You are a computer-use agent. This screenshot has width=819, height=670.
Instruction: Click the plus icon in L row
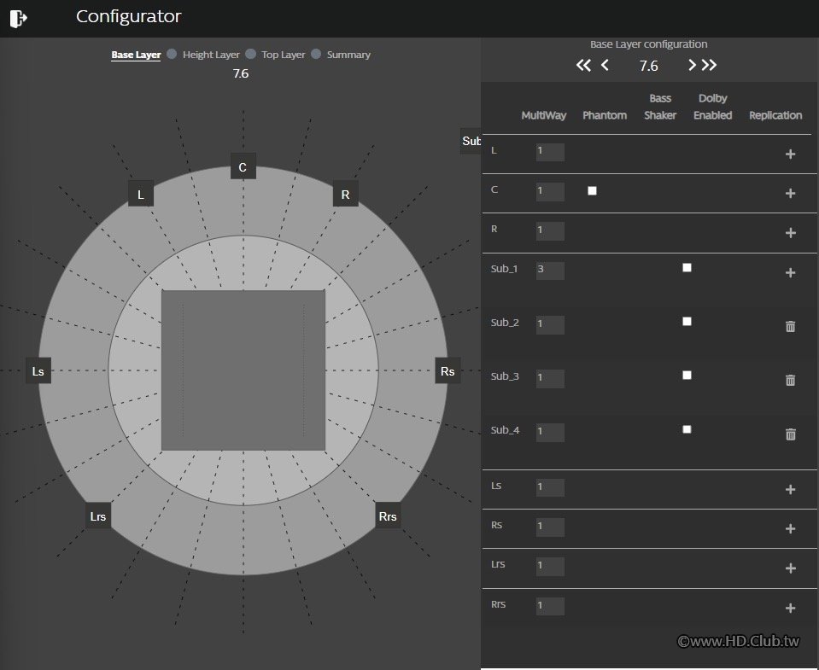tap(790, 154)
